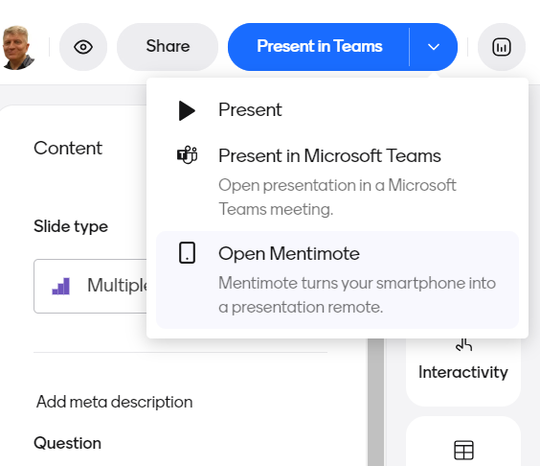The image size is (540, 466).
Task: Click the vertical scrollbar beside the content panel
Action: click(375, 402)
